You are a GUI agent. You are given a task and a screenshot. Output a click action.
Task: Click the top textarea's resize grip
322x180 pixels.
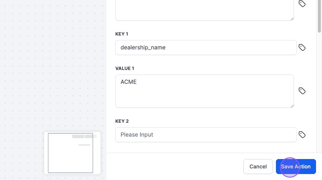point(292,18)
